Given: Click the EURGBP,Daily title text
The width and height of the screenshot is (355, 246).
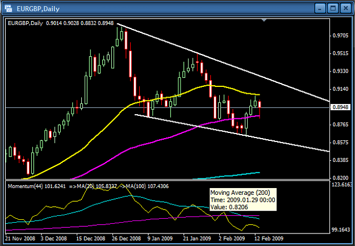Looking at the screenshot, I should (38, 9).
